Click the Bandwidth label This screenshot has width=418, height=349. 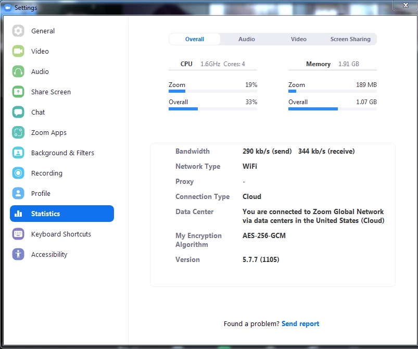coord(193,151)
